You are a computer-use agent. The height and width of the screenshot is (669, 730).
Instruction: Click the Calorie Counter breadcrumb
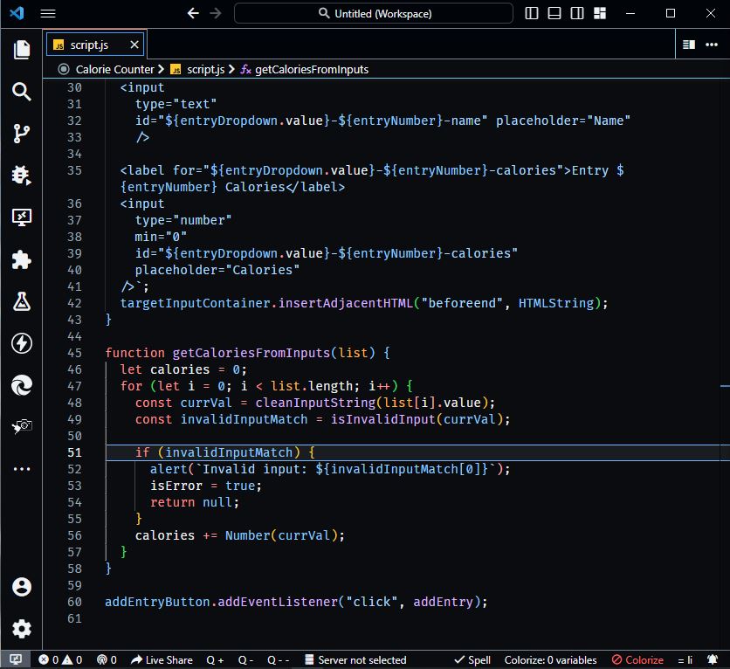[114, 69]
